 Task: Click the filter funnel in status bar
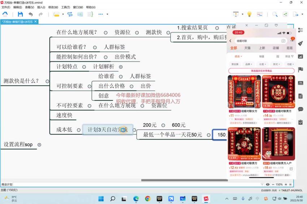pos(262,184)
